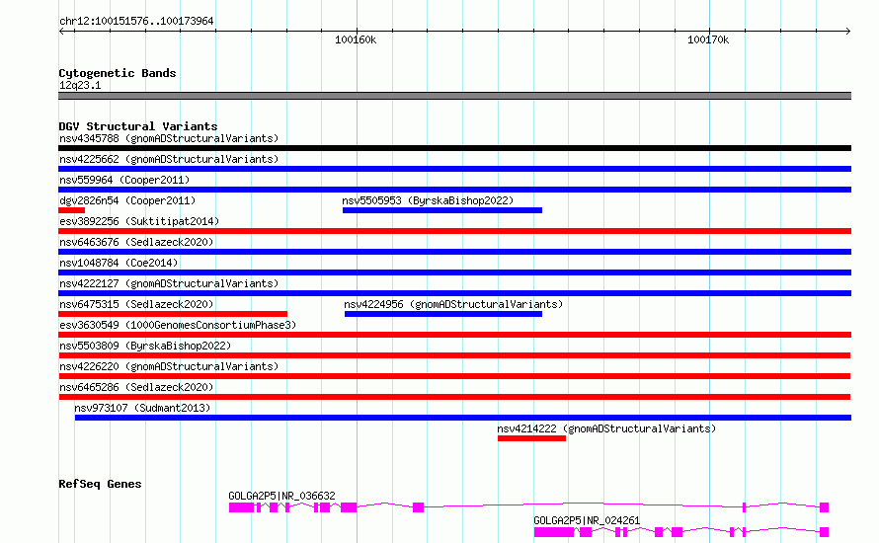This screenshot has height=543, width=879.
Task: Click the blue nsv1048784 variant bar
Action: [454, 272]
